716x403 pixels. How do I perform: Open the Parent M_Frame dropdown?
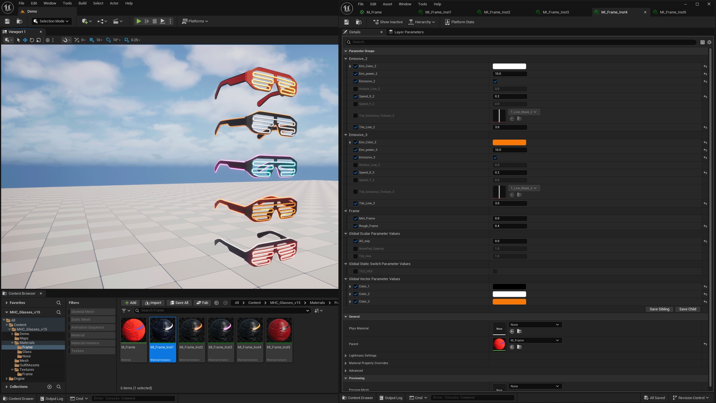535,340
